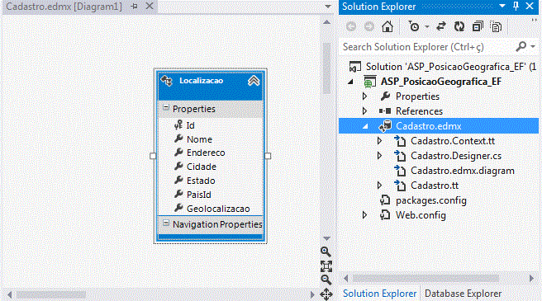The width and height of the screenshot is (542, 301).
Task: Click the Pending Changes Filter clock icon
Action: tap(414, 26)
